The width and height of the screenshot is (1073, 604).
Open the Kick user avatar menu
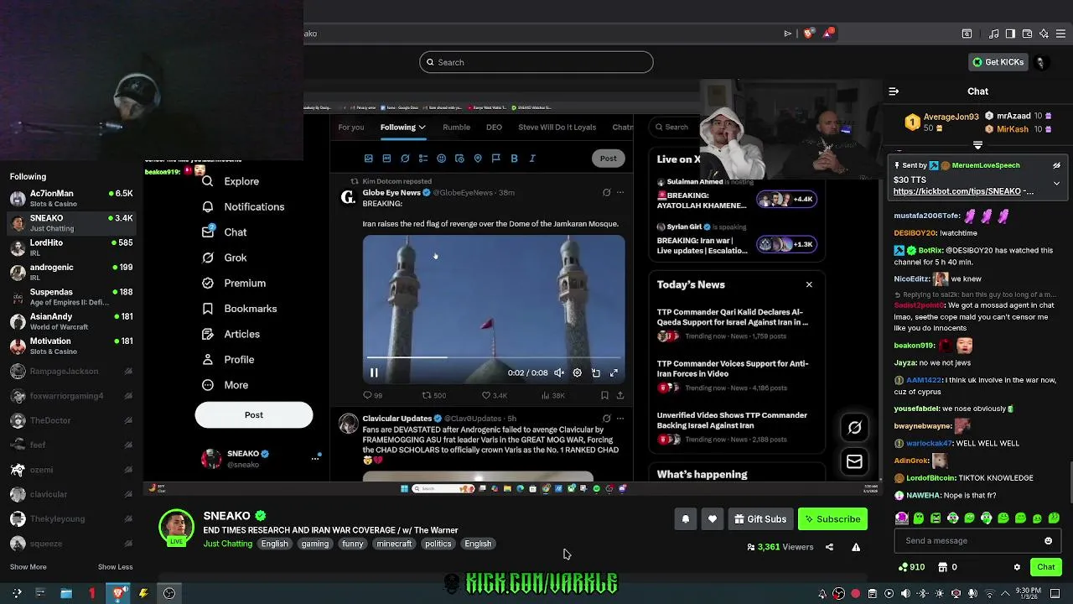click(1040, 62)
